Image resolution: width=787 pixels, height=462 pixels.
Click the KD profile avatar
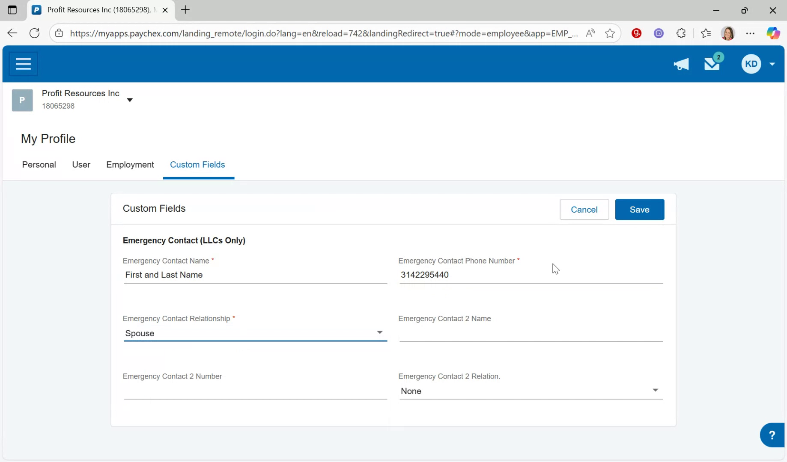coord(751,64)
